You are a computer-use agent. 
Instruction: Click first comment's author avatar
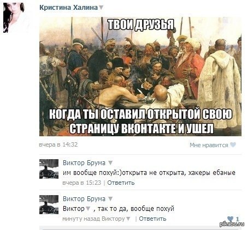pos(49,169)
